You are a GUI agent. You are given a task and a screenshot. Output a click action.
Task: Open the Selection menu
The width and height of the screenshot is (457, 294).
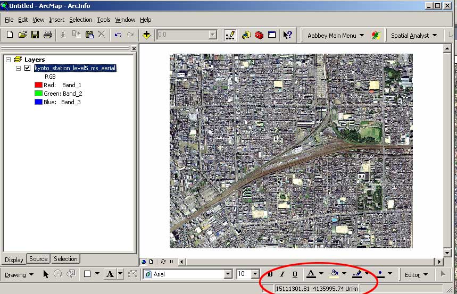pos(80,20)
